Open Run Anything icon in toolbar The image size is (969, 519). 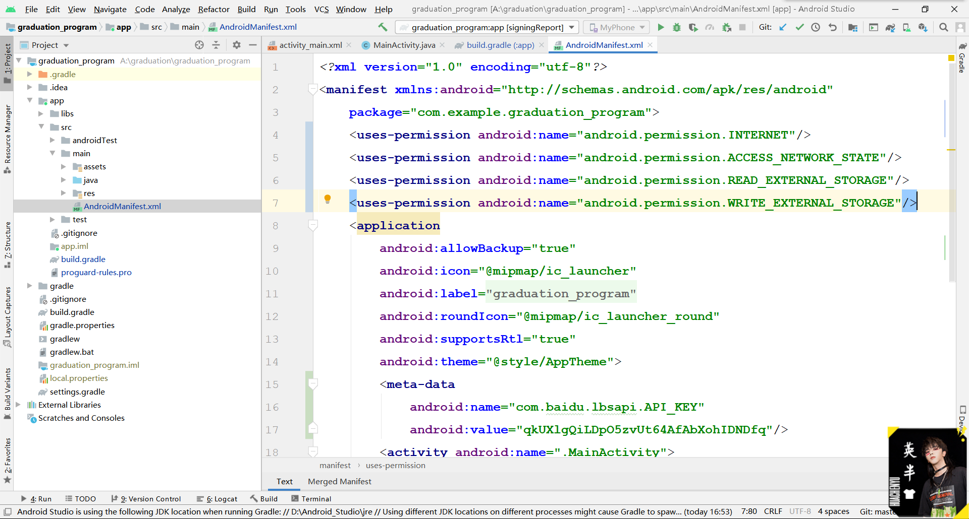coord(874,27)
